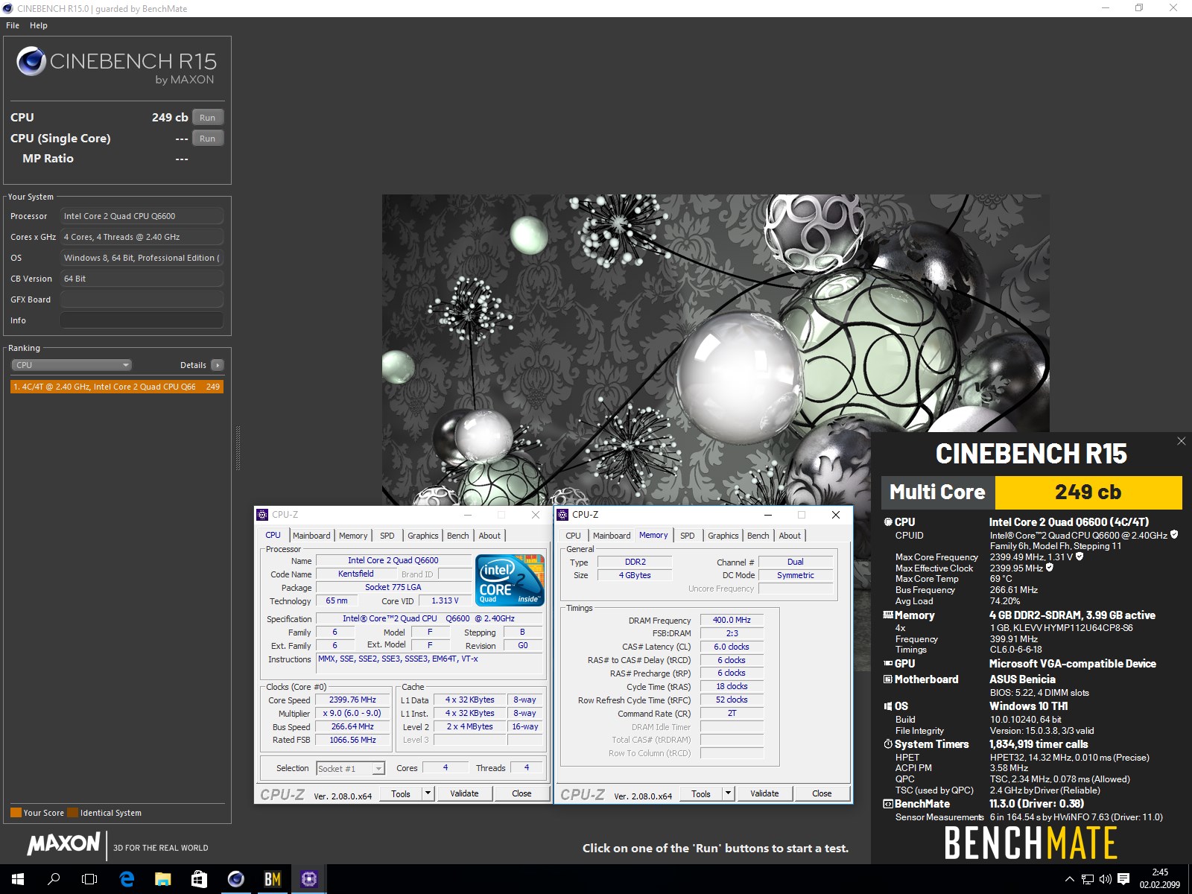
Task: Launch Microsoft Edge from the taskbar
Action: [127, 879]
